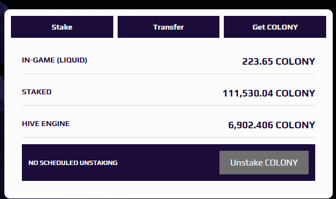Open the Stake tab button
336x199 pixels.
tap(62, 27)
